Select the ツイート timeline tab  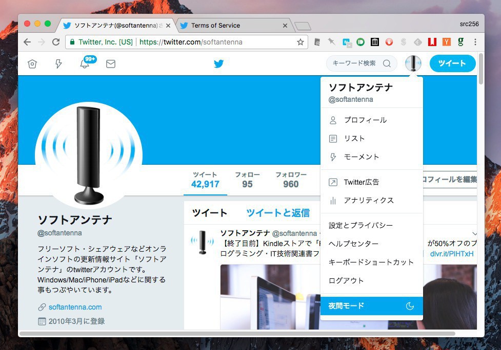pos(210,213)
